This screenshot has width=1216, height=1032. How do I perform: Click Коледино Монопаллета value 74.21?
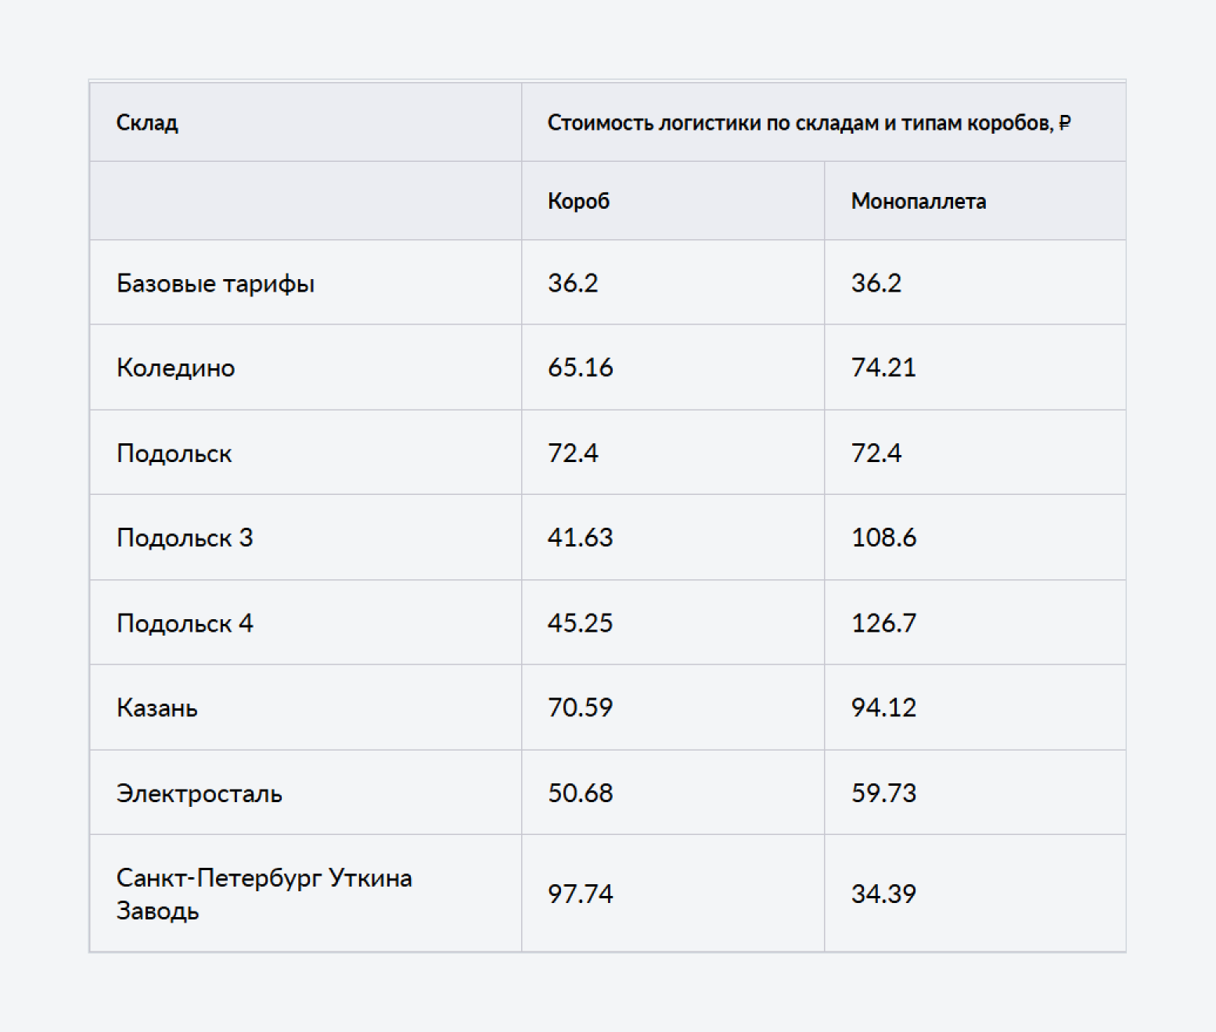[x=883, y=367]
